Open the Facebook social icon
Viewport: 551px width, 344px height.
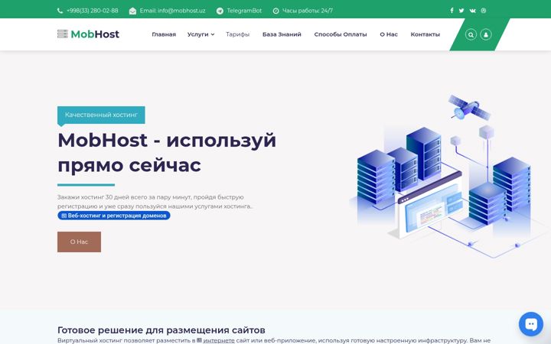coord(452,11)
